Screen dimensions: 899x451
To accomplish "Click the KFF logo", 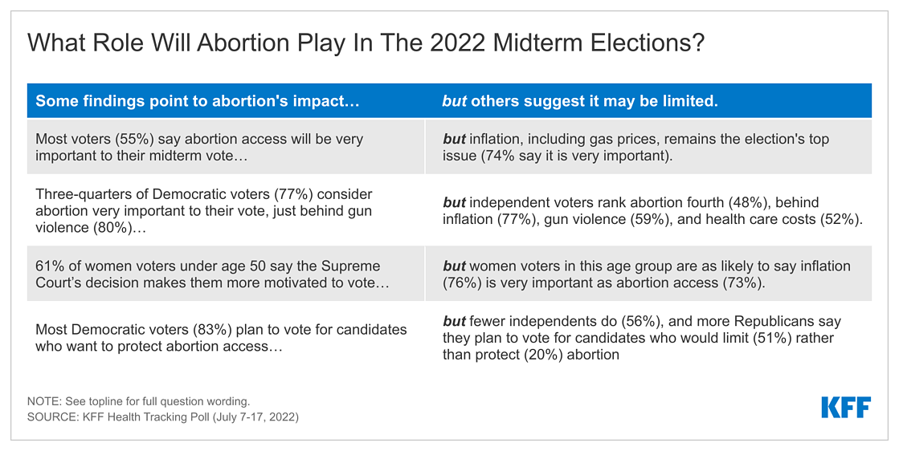I will click(846, 408).
